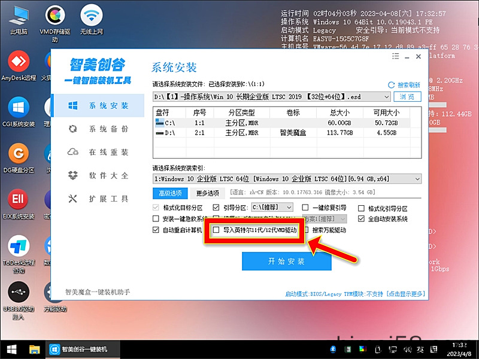Minimize the installer window
479x359 pixels.
click(x=407, y=57)
